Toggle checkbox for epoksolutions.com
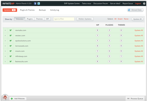The image size is (147, 101). coord(11,41)
